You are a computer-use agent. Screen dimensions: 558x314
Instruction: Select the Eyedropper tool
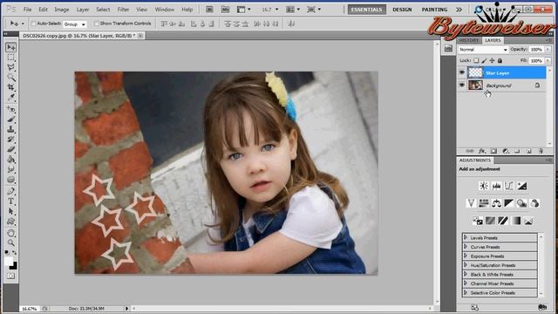tap(11, 97)
